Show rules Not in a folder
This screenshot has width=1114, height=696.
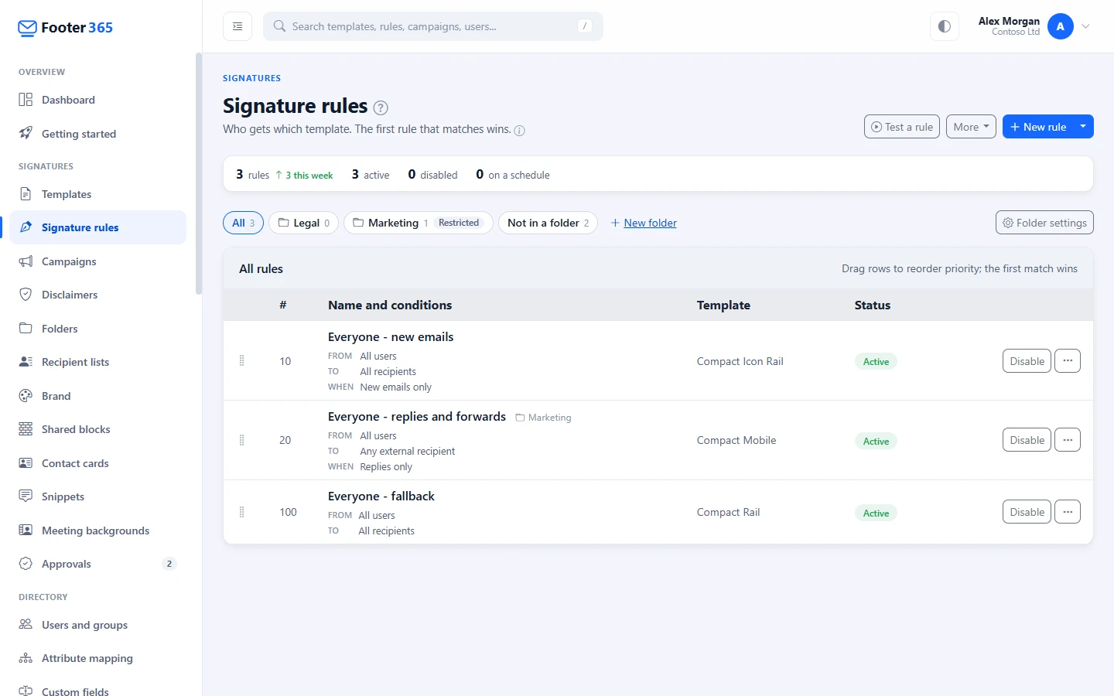tap(548, 223)
